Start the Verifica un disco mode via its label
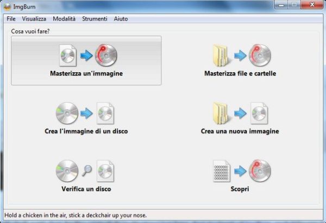Screen dimensions: 326x223 [87, 189]
